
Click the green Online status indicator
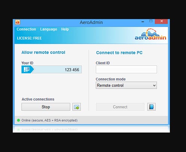pyautogui.click(x=18, y=120)
